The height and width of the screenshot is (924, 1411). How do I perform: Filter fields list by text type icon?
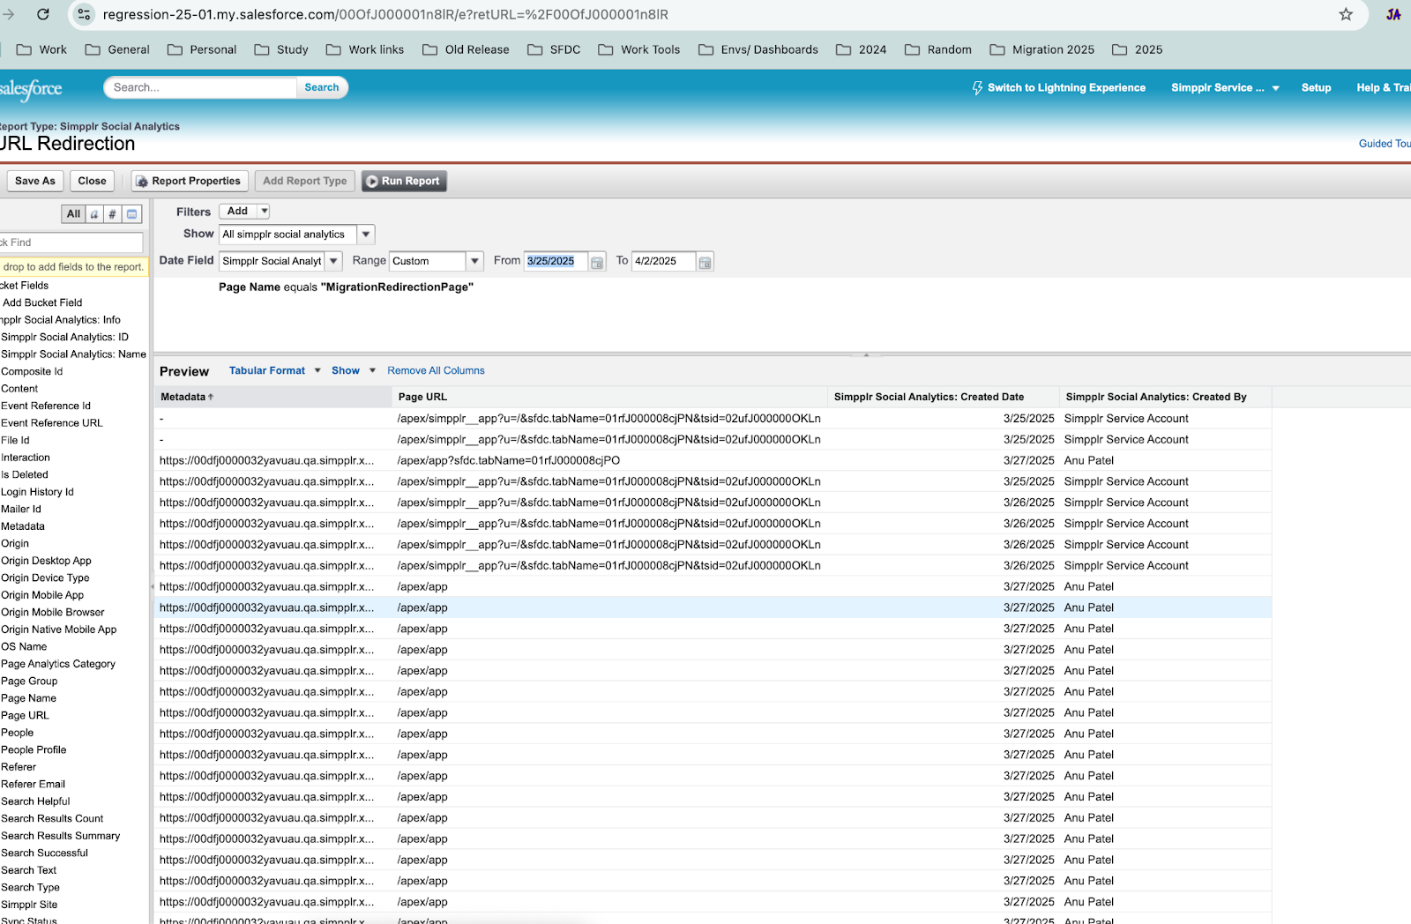coord(94,214)
